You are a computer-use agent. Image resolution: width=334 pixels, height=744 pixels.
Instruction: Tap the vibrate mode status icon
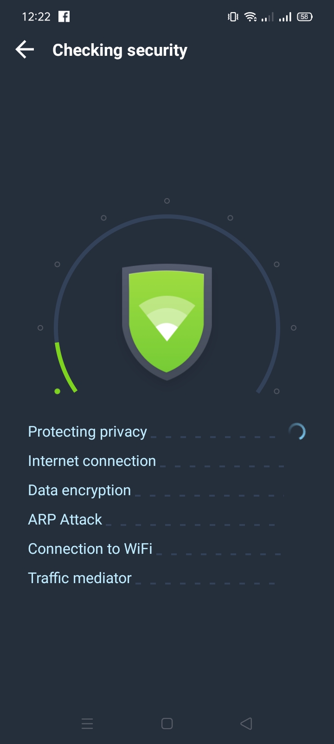click(233, 17)
